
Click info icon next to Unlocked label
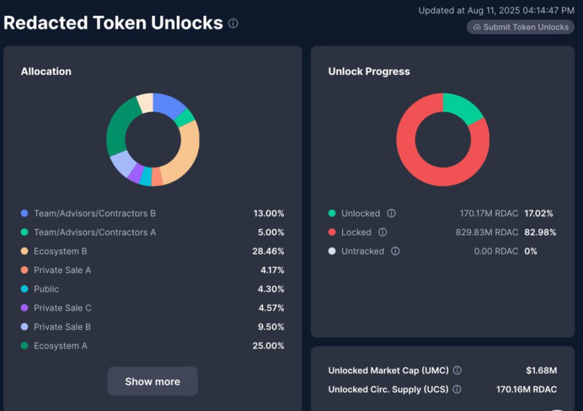tap(391, 213)
